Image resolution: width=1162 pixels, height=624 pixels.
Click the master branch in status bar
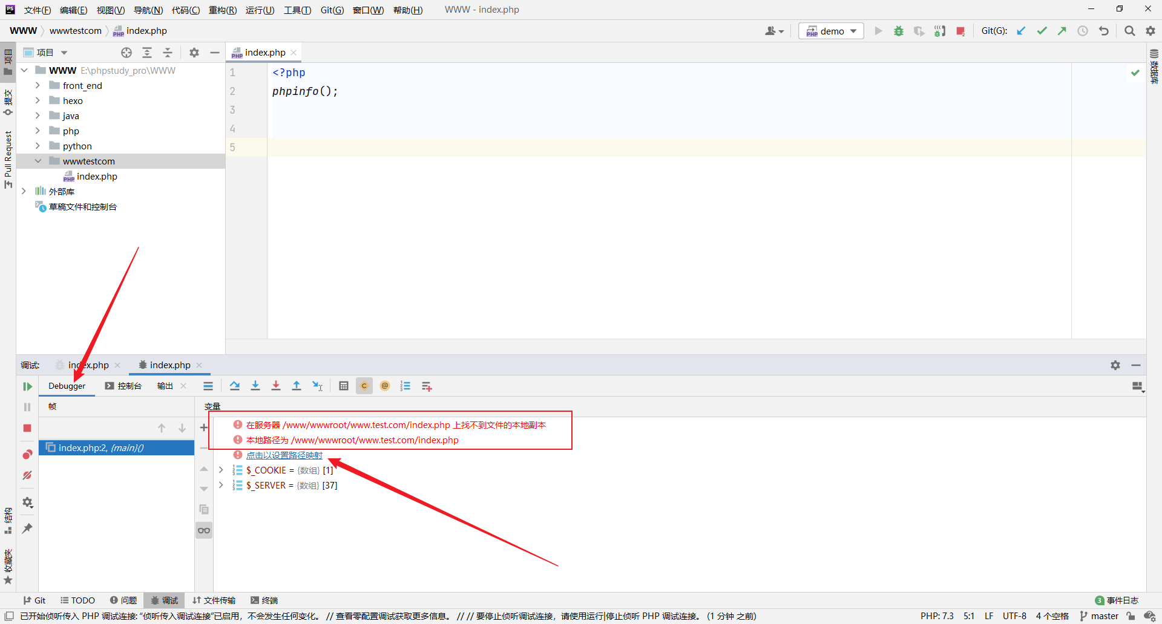point(1099,616)
